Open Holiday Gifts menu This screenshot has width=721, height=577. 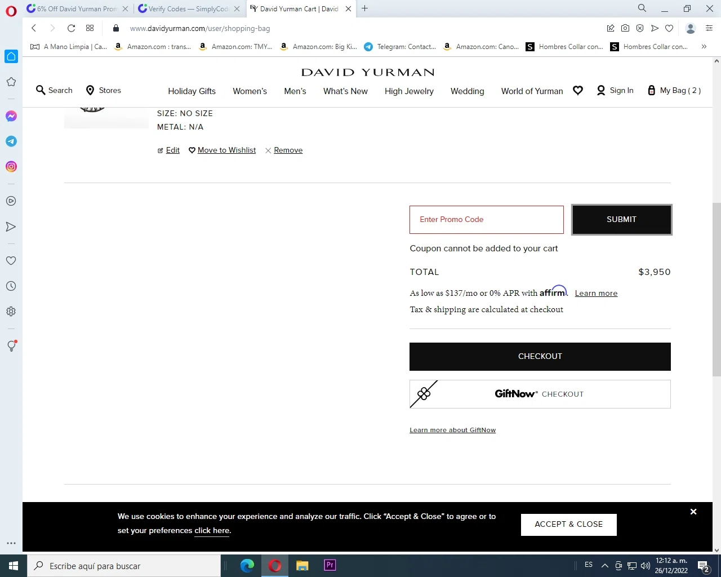[192, 91]
